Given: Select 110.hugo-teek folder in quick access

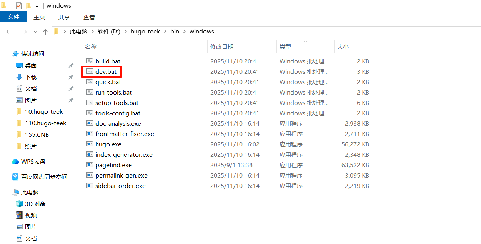Looking at the screenshot, I should click(x=45, y=123).
